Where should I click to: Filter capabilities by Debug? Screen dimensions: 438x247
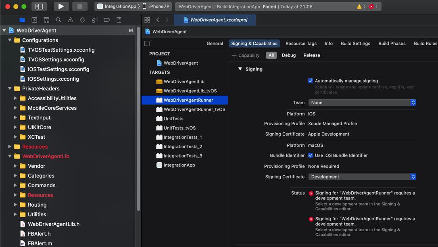tap(288, 55)
